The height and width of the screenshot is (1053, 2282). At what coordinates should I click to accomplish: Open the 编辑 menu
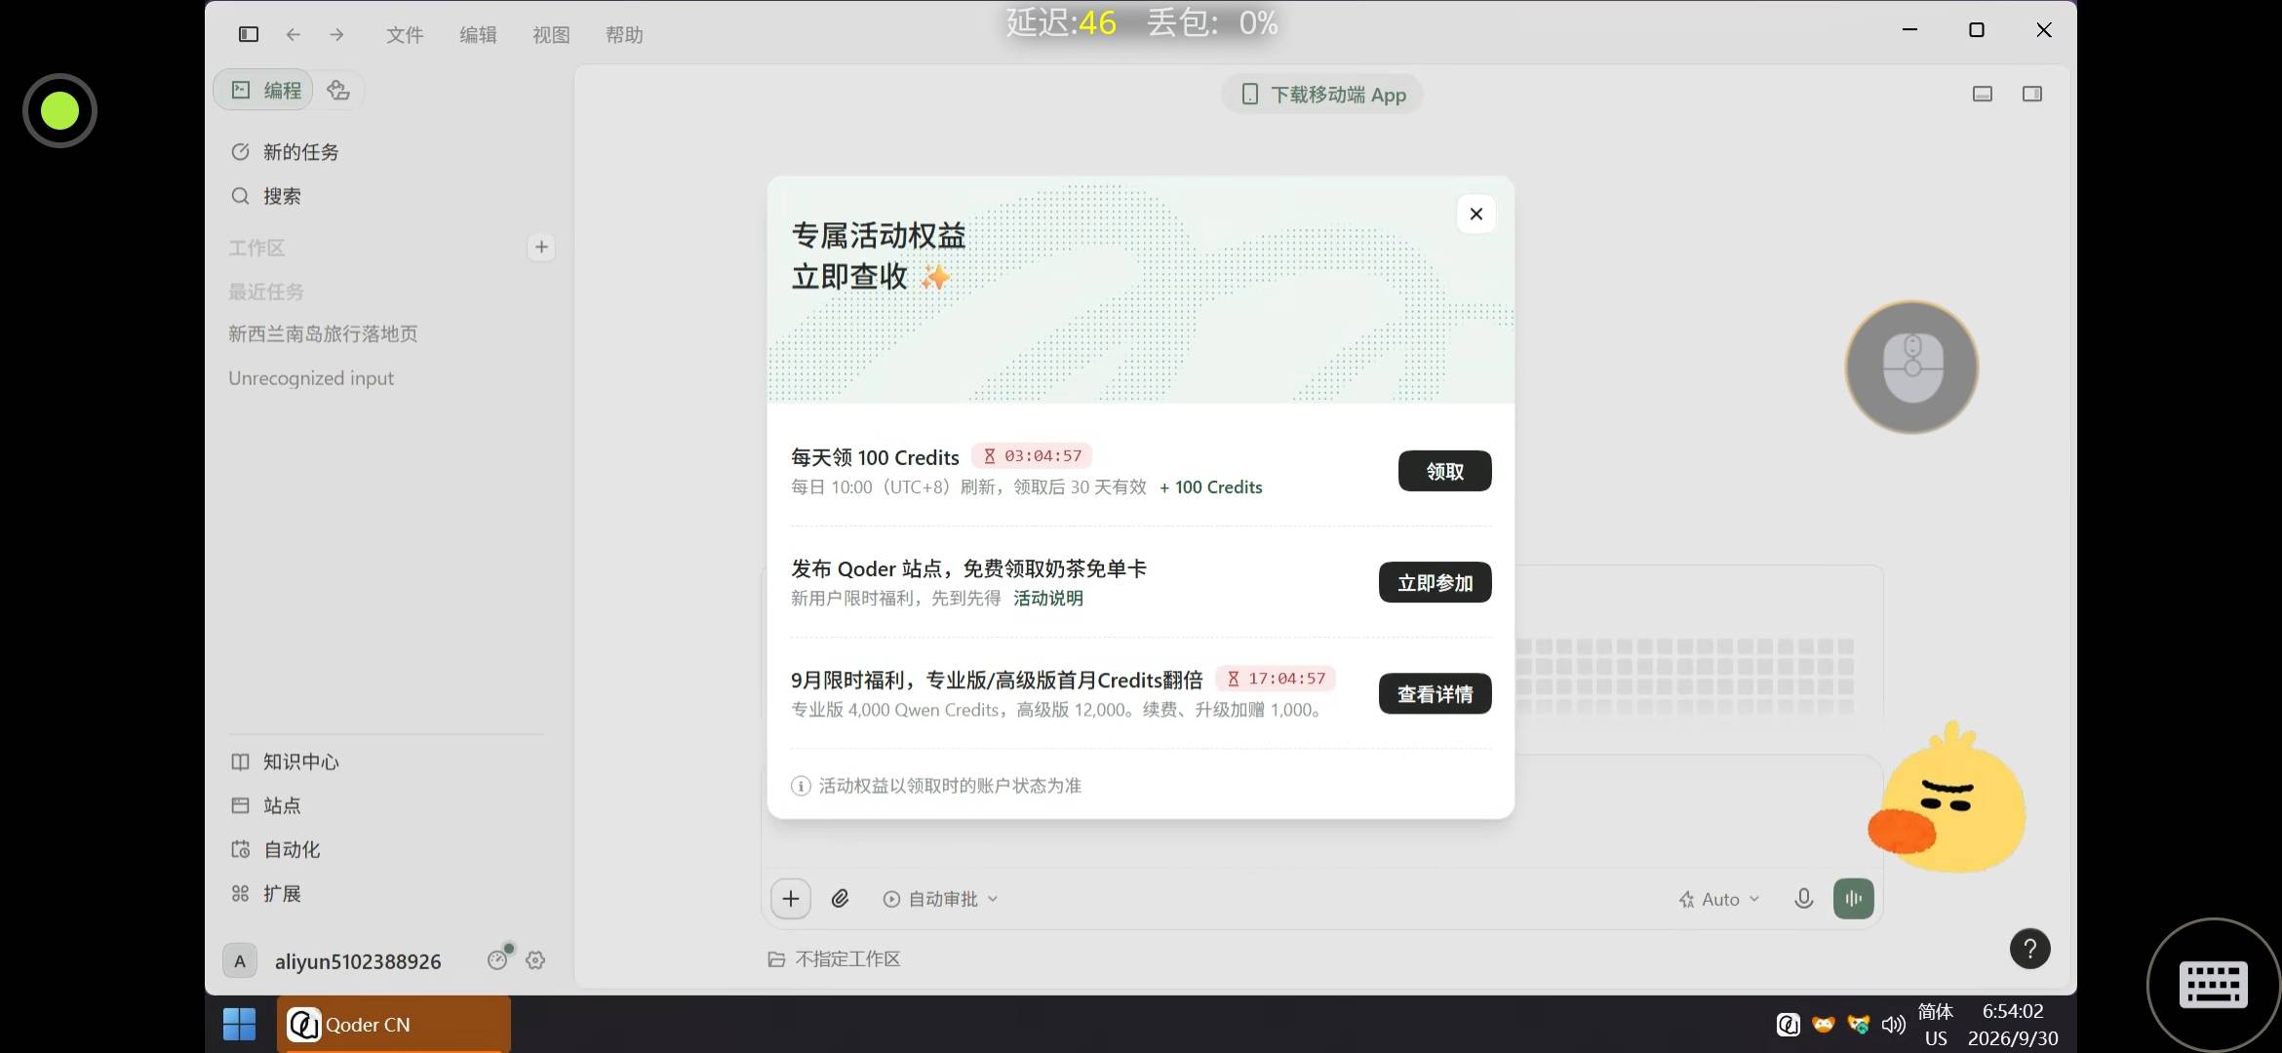point(478,35)
